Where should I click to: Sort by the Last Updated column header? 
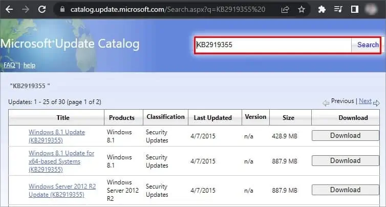[x=215, y=117]
